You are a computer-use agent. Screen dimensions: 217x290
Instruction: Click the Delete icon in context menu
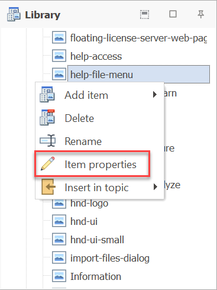coord(47,118)
